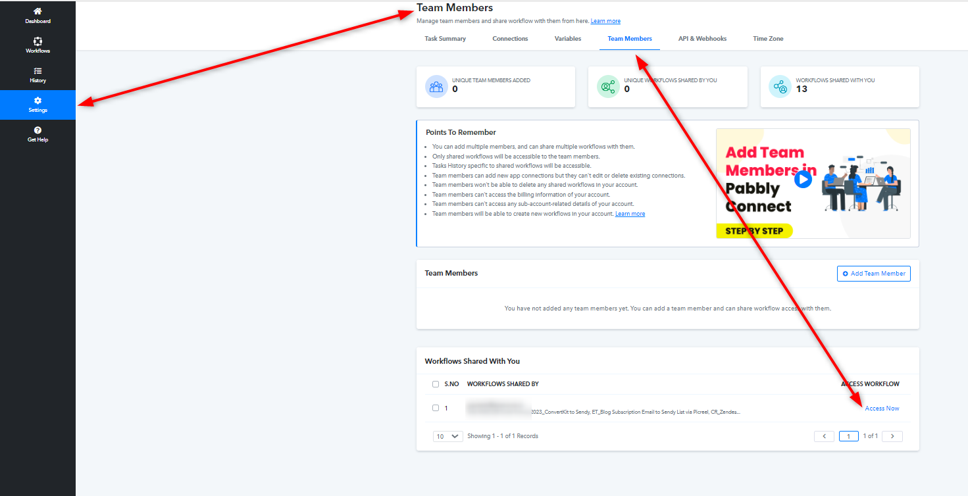The image size is (968, 496).
Task: Click the Workflows Shared With You section heading
Action: tap(472, 361)
